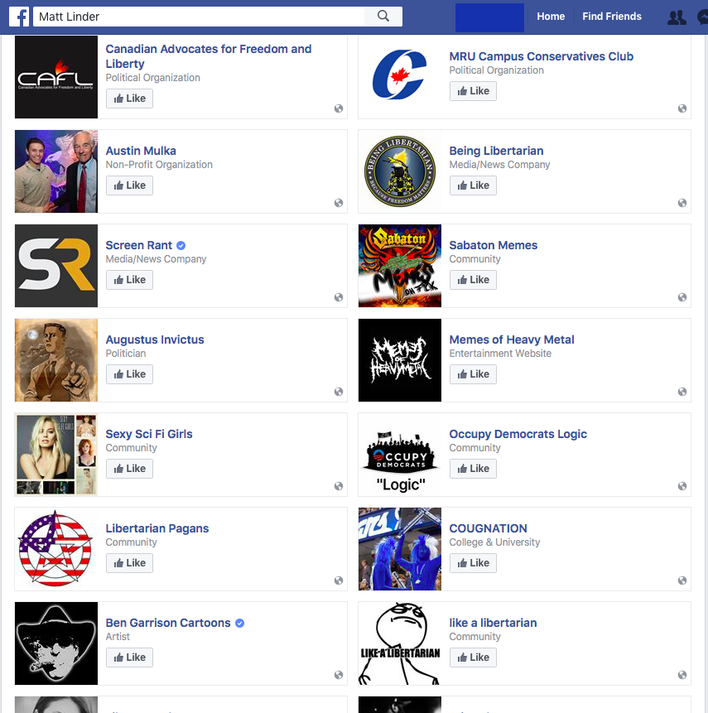Click the Austin Mulka photo thumbnail

[x=56, y=171]
